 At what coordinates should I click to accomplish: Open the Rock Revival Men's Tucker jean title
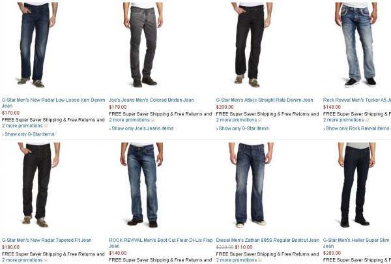[357, 100]
